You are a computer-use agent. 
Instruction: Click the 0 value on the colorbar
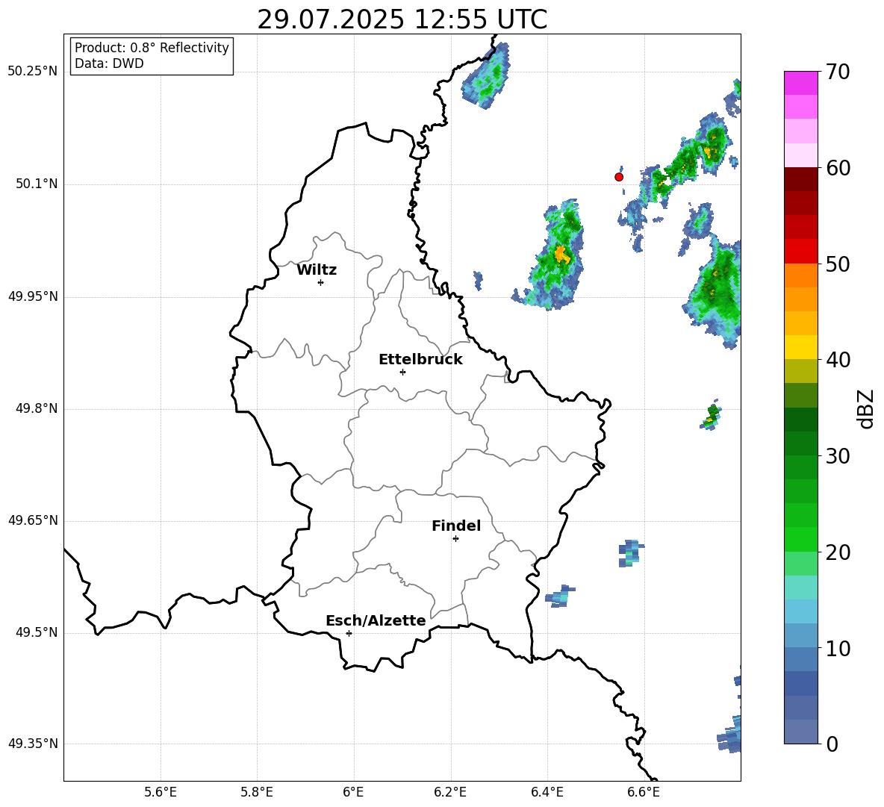832,744
